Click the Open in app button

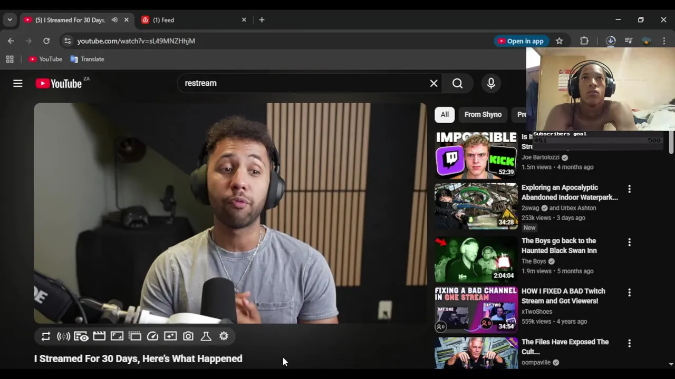(x=520, y=41)
